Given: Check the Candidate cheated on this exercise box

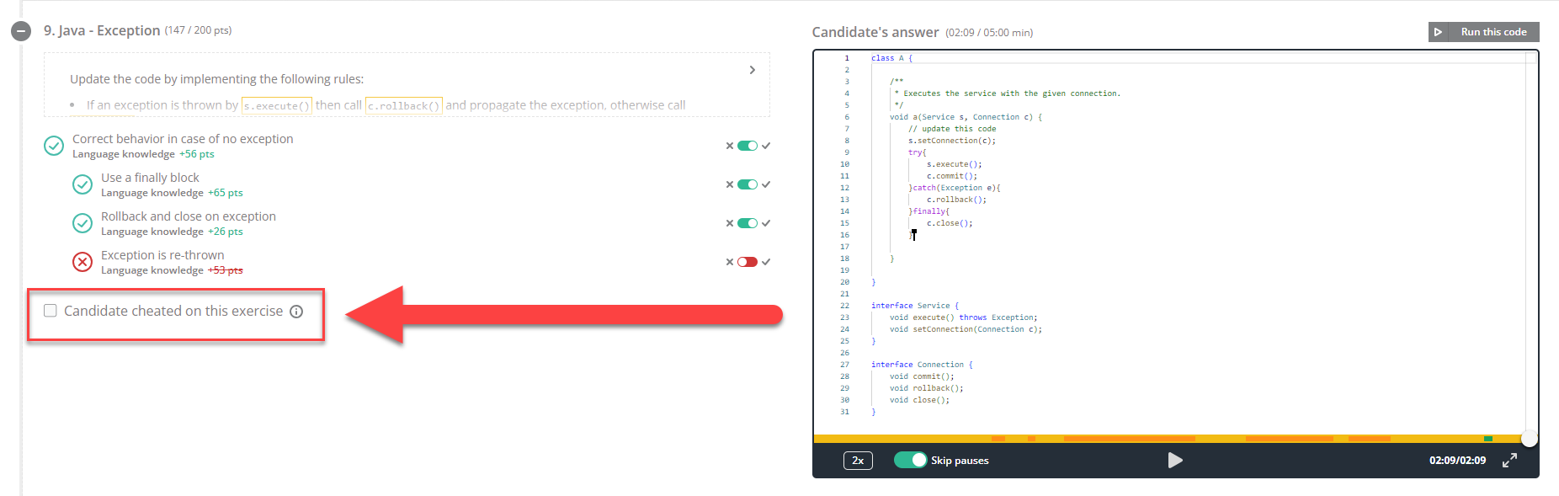Looking at the screenshot, I should click(x=51, y=311).
